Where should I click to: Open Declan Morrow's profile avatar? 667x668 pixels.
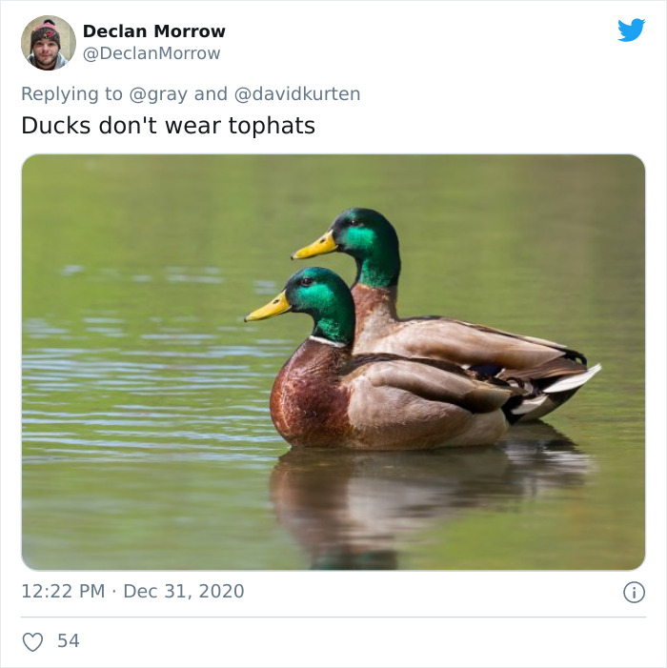pyautogui.click(x=49, y=43)
